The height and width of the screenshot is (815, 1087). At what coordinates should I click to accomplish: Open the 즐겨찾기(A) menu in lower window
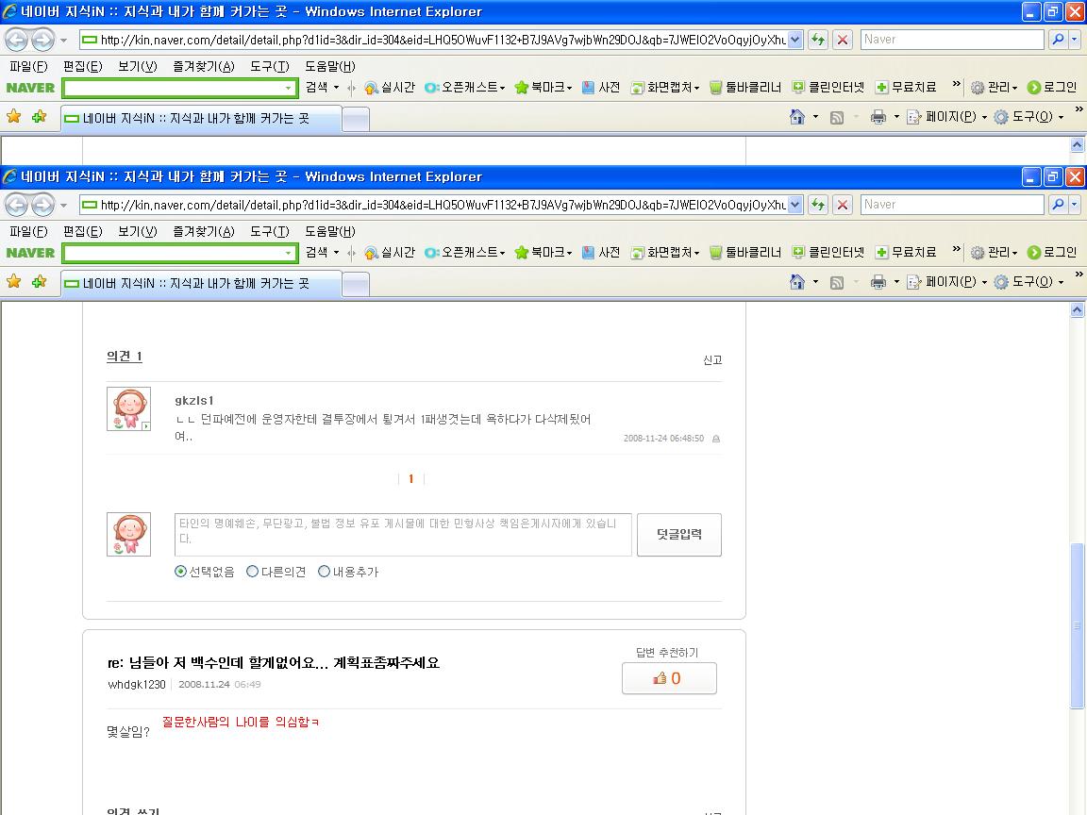click(204, 231)
